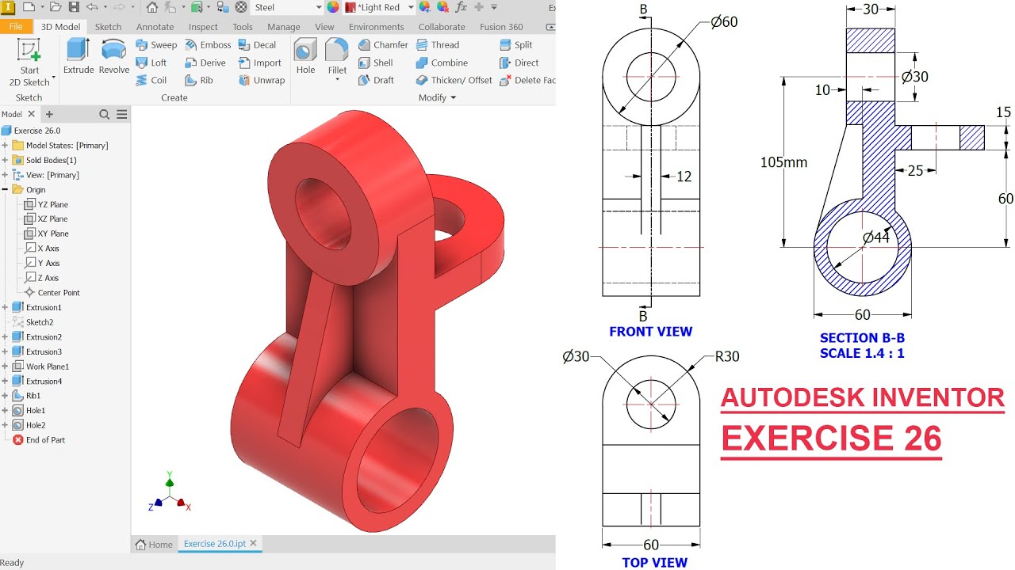The image size is (1015, 570).
Task: Choose the Sweep tool
Action: click(x=156, y=45)
